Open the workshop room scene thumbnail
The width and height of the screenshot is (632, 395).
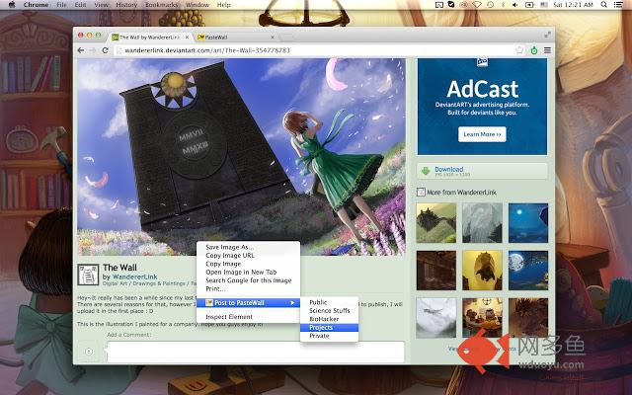point(482,318)
